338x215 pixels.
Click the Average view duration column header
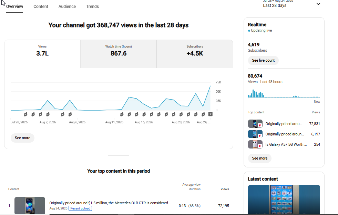coord(192,187)
